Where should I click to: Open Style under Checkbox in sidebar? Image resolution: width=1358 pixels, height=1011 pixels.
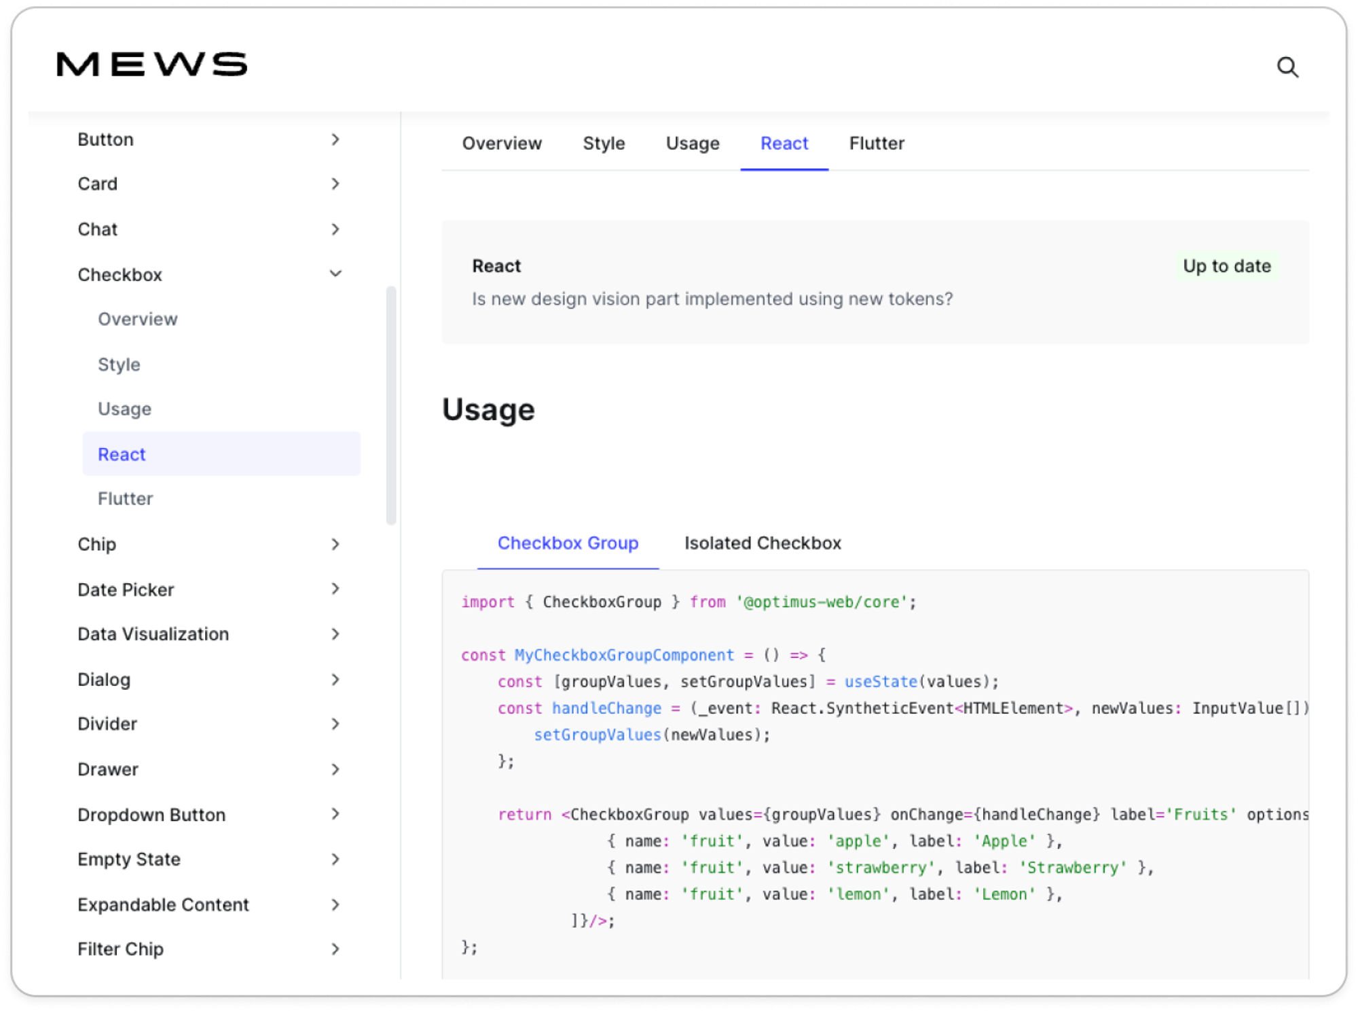(120, 365)
